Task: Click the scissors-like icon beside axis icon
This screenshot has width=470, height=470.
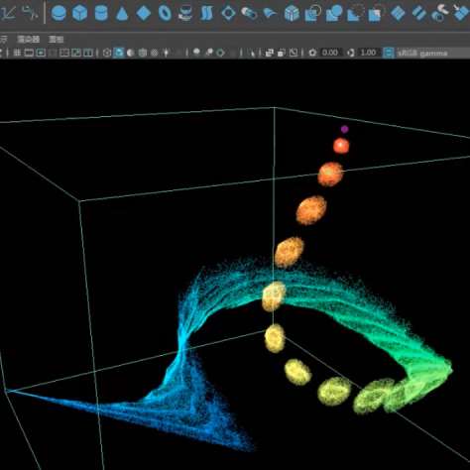Action: [30, 13]
